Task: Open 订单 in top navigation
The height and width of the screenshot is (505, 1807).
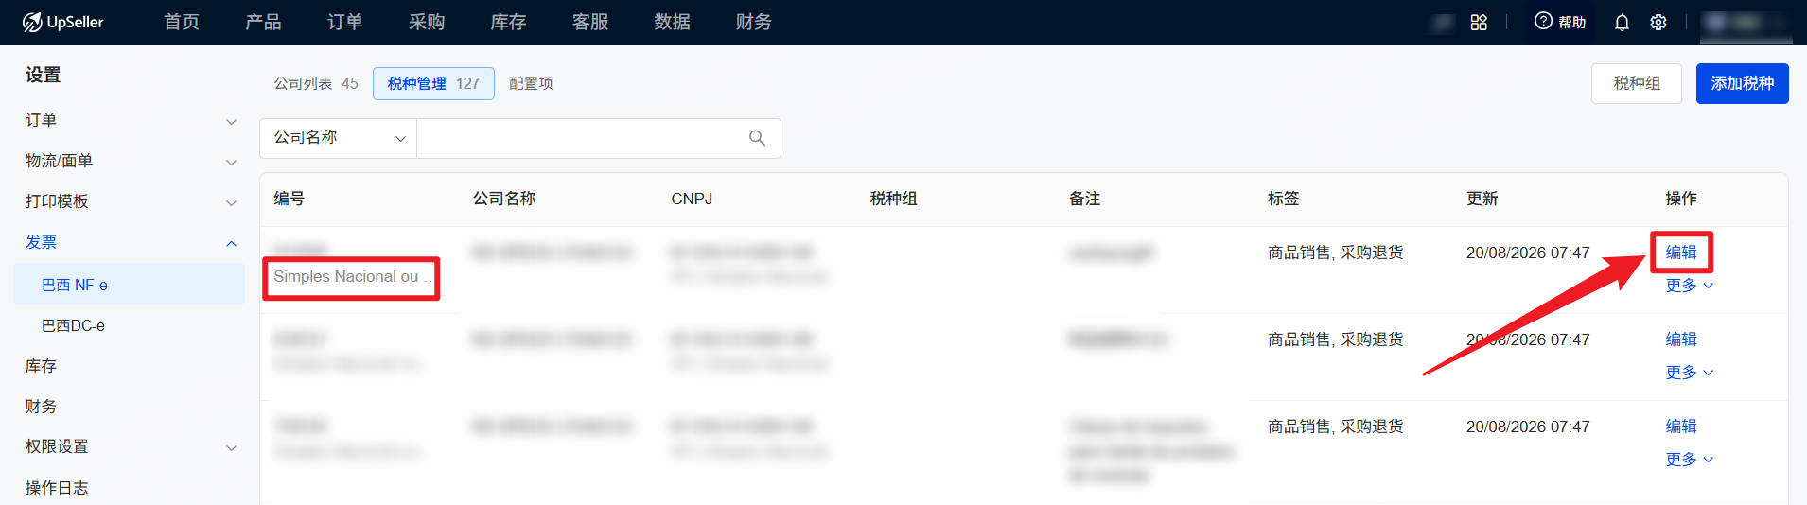Action: [344, 22]
